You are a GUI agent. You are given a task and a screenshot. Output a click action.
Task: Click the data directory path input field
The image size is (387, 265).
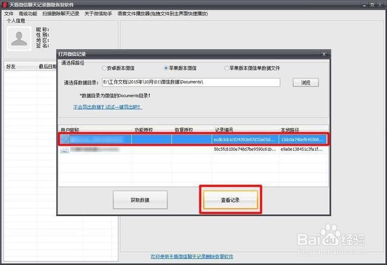point(191,82)
